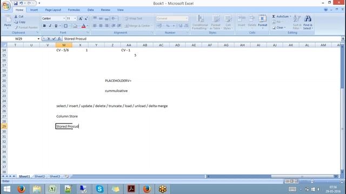The height and width of the screenshot is (194, 346).
Task: Open Adobe Reader from the taskbar
Action: [x=131, y=189]
